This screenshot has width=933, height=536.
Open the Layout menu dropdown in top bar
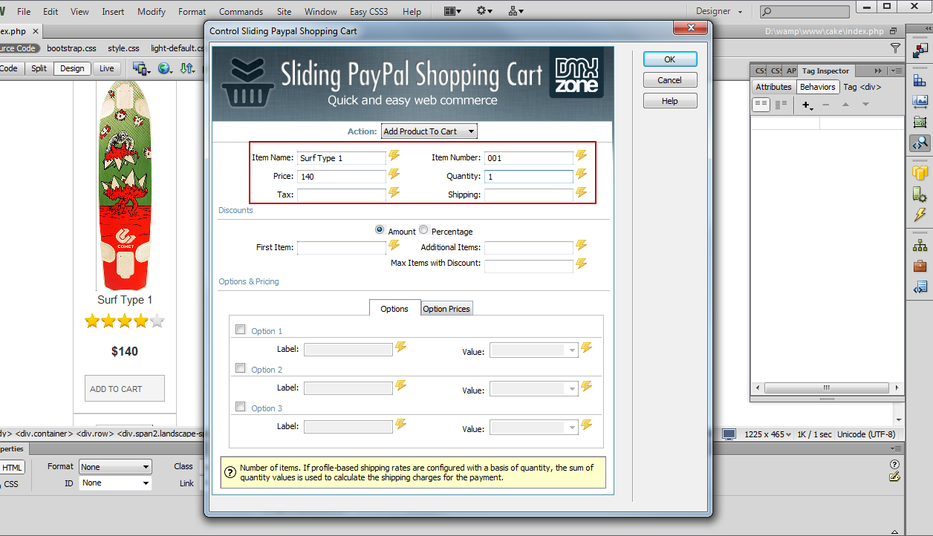point(452,11)
